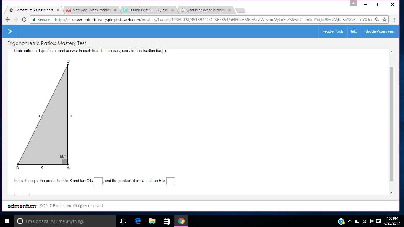Screen dimensions: 404x227
Task: Open Windows Store from taskbar
Action: click(167, 221)
